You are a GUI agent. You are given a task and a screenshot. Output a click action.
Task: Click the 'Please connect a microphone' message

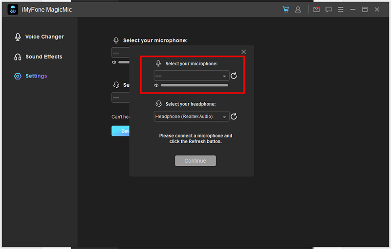click(195, 138)
